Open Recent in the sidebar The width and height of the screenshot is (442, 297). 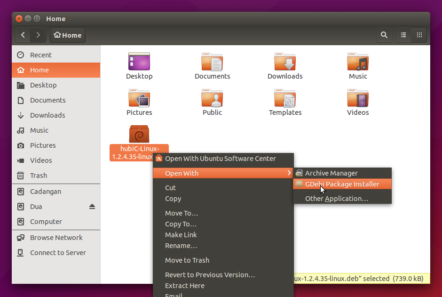click(56, 55)
